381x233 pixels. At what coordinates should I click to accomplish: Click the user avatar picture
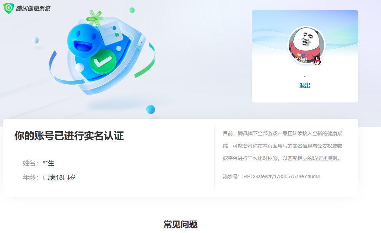tap(306, 45)
